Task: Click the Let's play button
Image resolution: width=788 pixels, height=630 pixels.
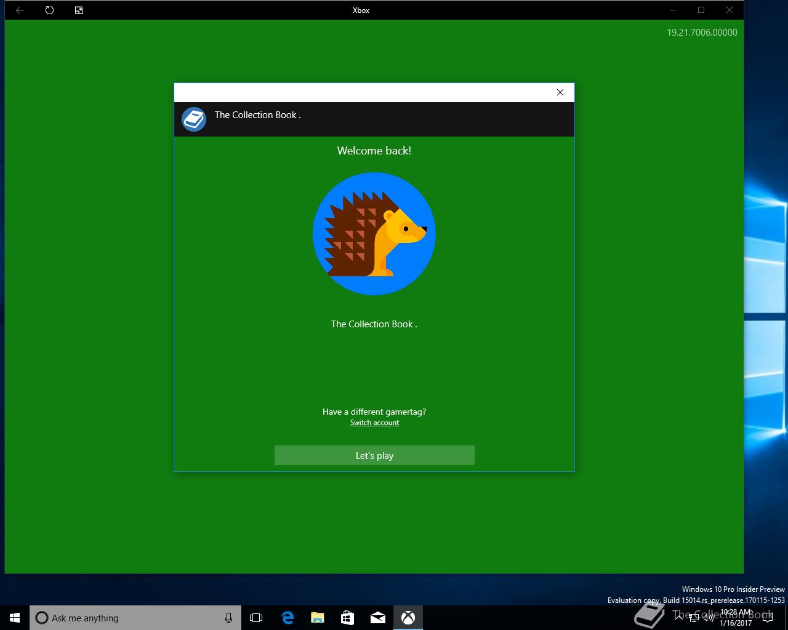Action: pos(374,455)
